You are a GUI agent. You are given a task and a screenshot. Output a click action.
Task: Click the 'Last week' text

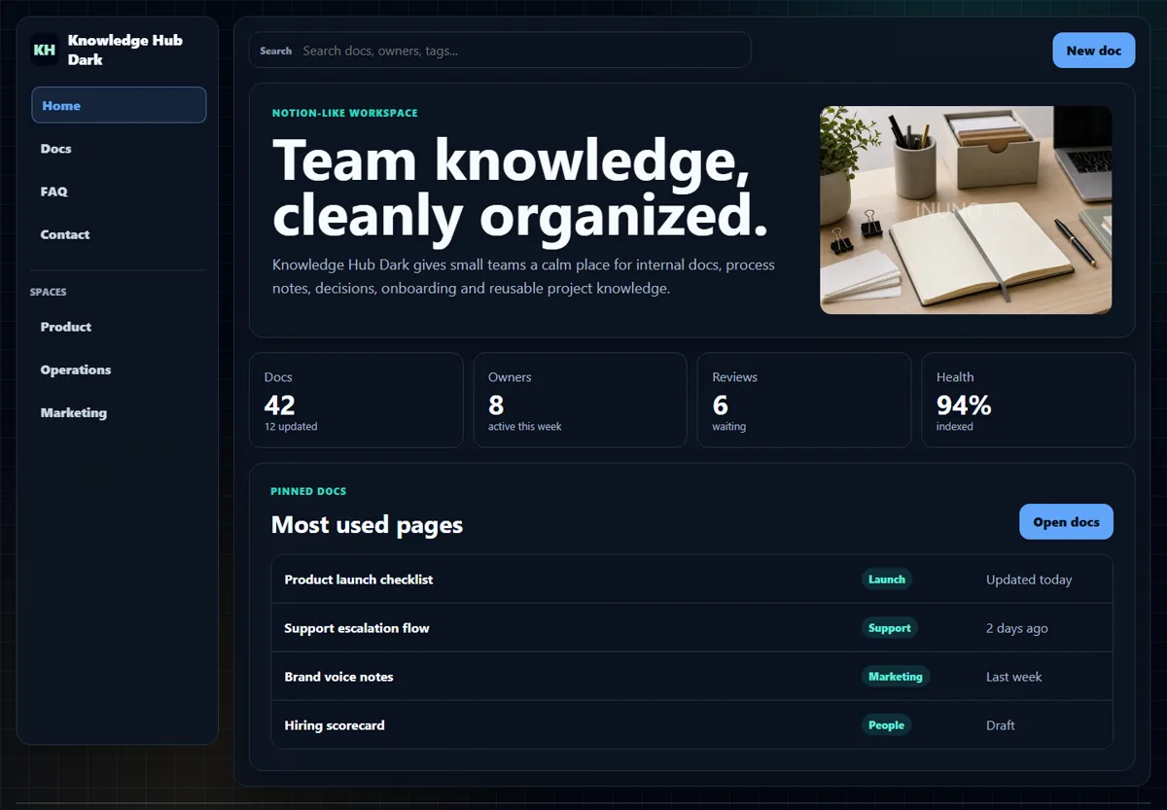click(1013, 677)
